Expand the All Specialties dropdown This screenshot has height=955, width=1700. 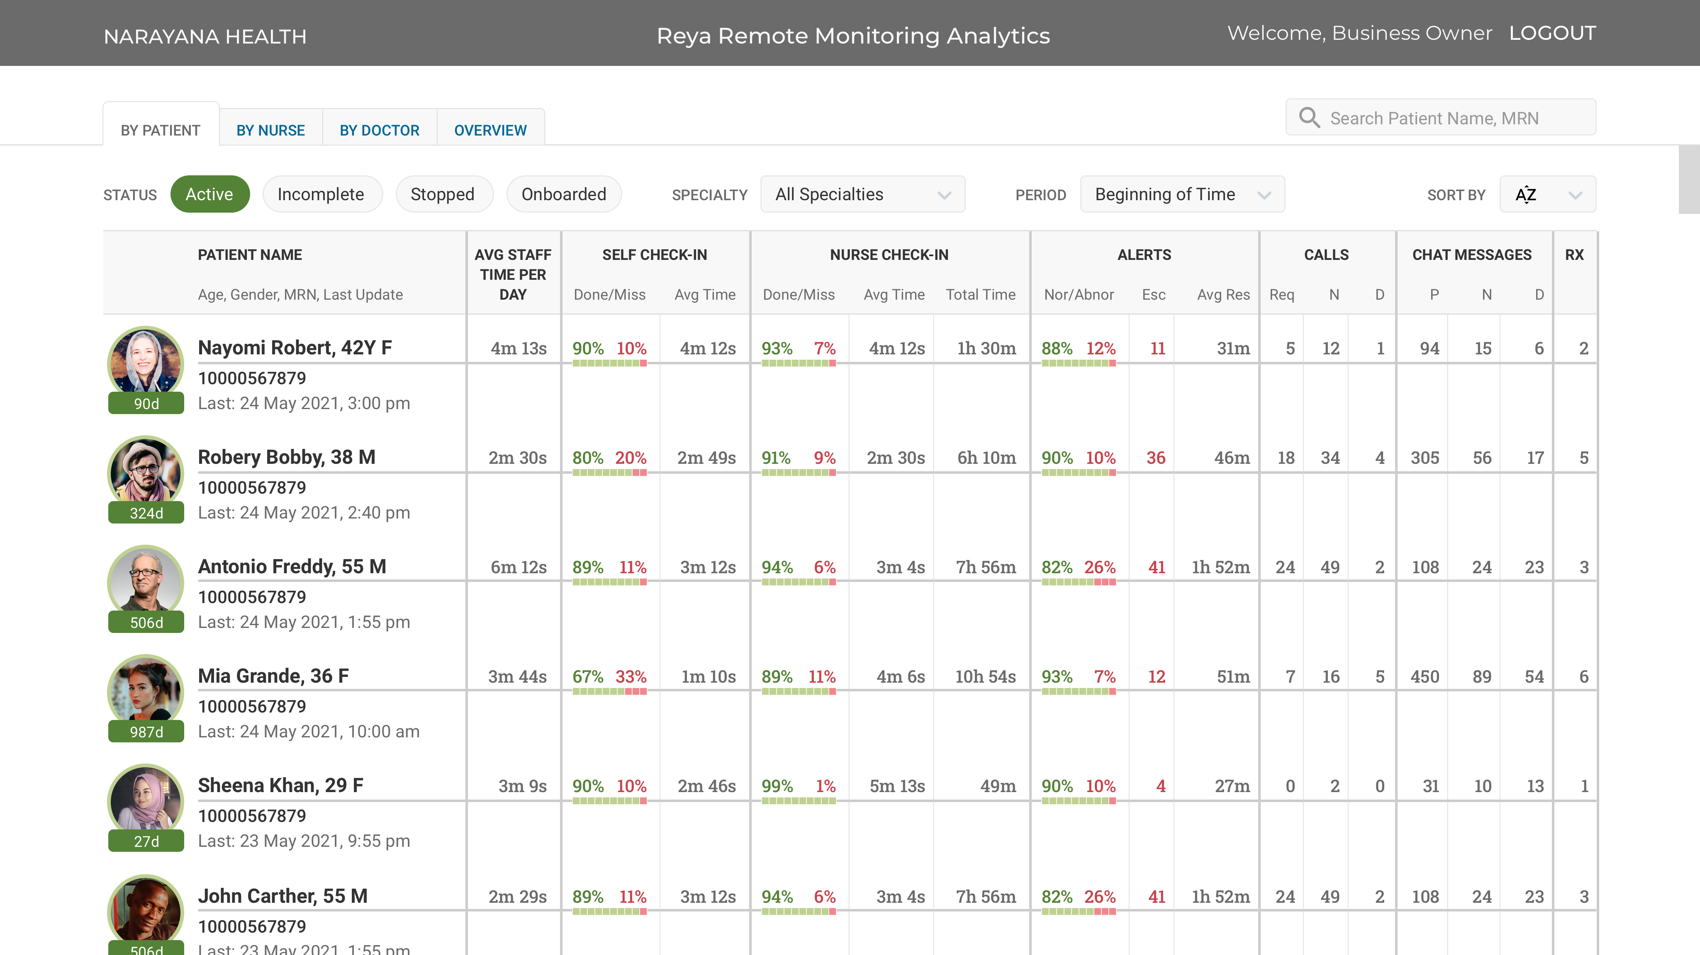click(x=862, y=194)
